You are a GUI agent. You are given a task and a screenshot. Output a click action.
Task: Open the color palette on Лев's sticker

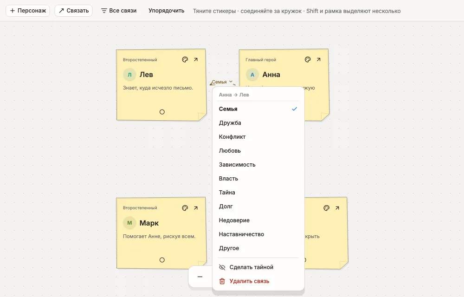click(185, 60)
